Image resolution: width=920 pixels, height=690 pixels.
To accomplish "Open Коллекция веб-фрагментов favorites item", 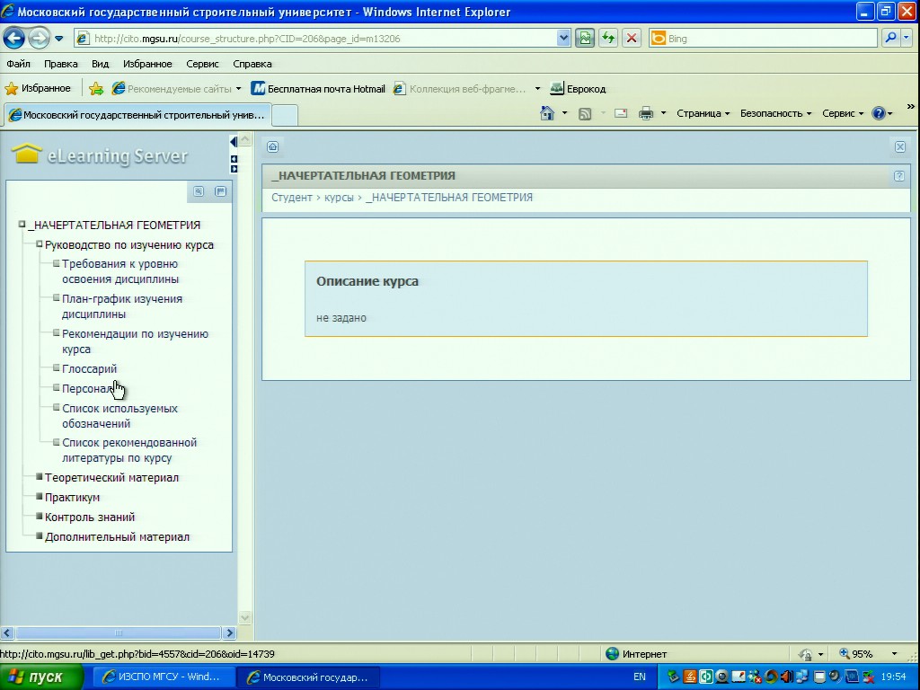I will [459, 89].
